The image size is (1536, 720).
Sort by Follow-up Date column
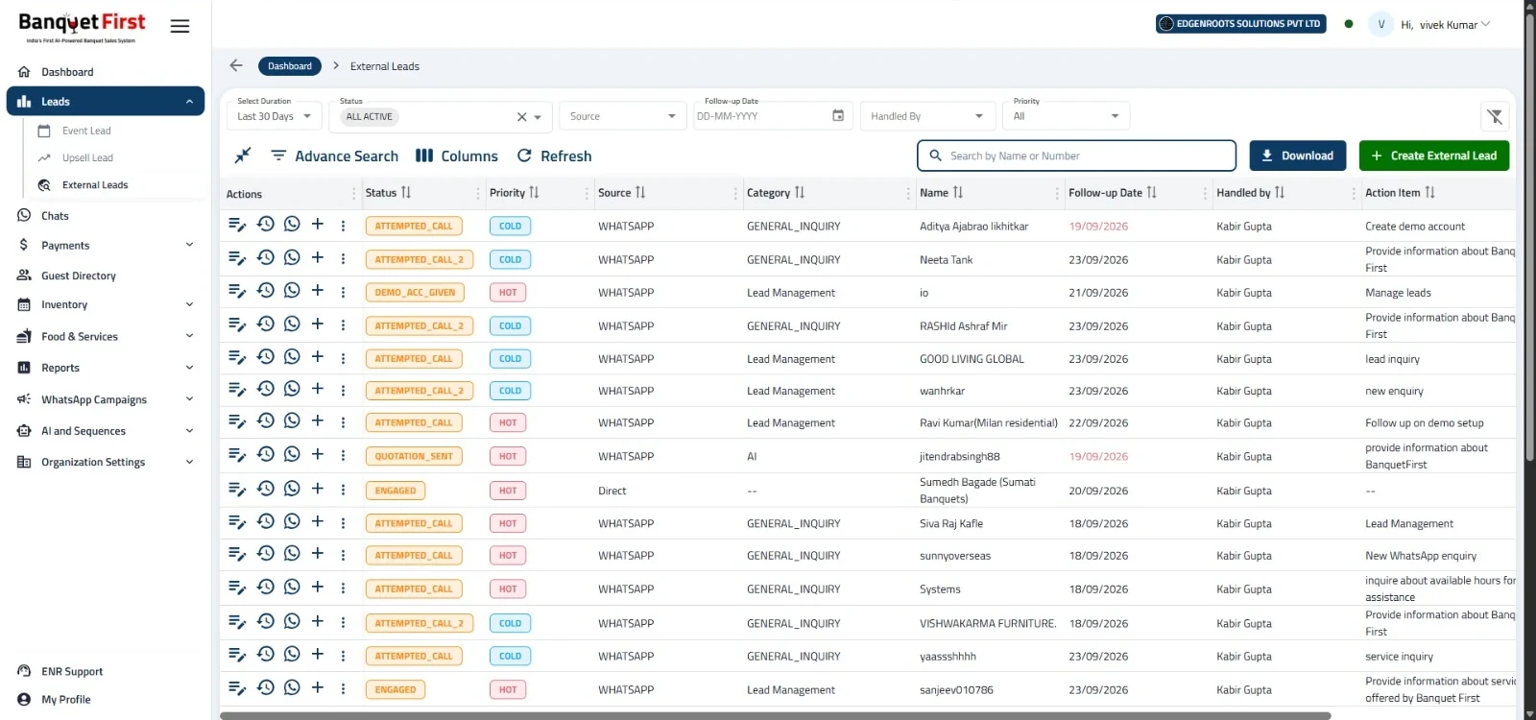click(1151, 192)
